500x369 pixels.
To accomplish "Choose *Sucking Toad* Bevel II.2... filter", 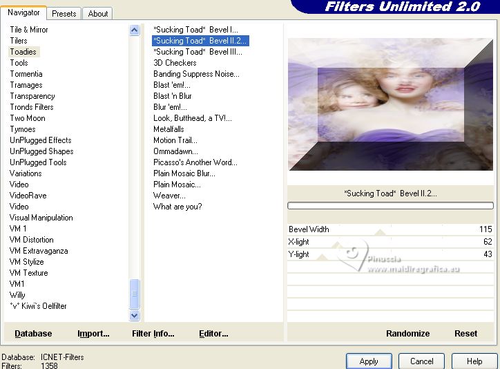I will pos(200,41).
